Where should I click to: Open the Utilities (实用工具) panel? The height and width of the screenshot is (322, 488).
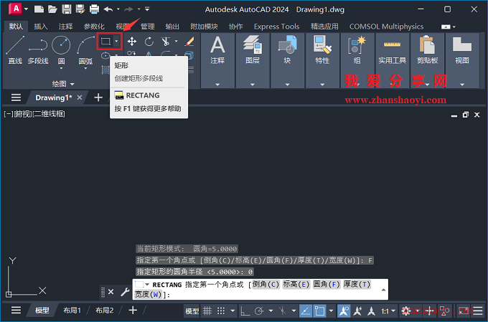coord(392,61)
